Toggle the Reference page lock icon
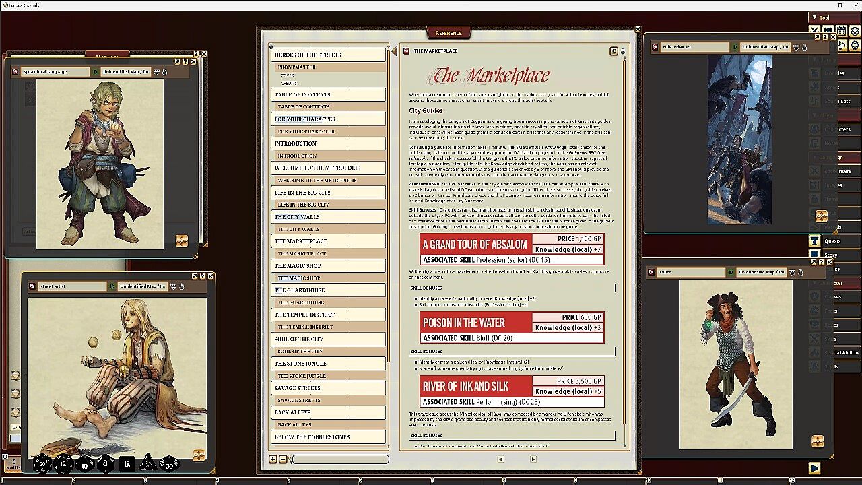862x485 pixels. coord(622,51)
